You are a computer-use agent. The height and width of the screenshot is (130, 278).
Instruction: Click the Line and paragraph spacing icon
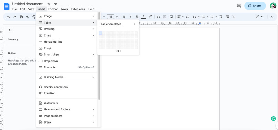point(188,17)
